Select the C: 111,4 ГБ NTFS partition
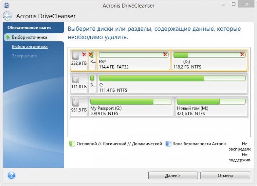This screenshot has height=186, width=257. tap(172, 84)
